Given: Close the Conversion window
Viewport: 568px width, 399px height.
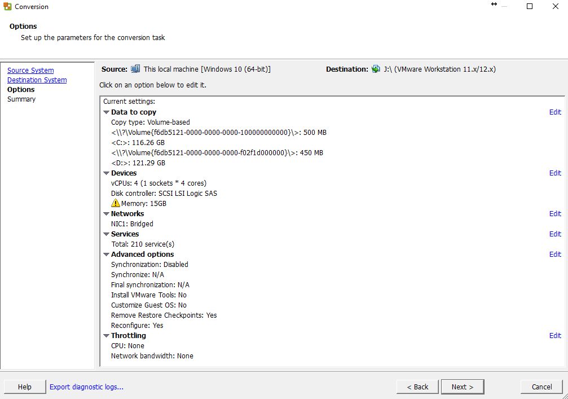Looking at the screenshot, I should pyautogui.click(x=556, y=6).
